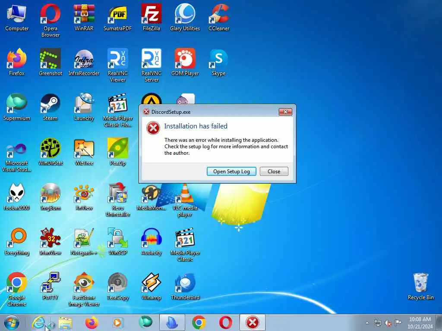Select the CCleaner desktop icon

(x=219, y=17)
